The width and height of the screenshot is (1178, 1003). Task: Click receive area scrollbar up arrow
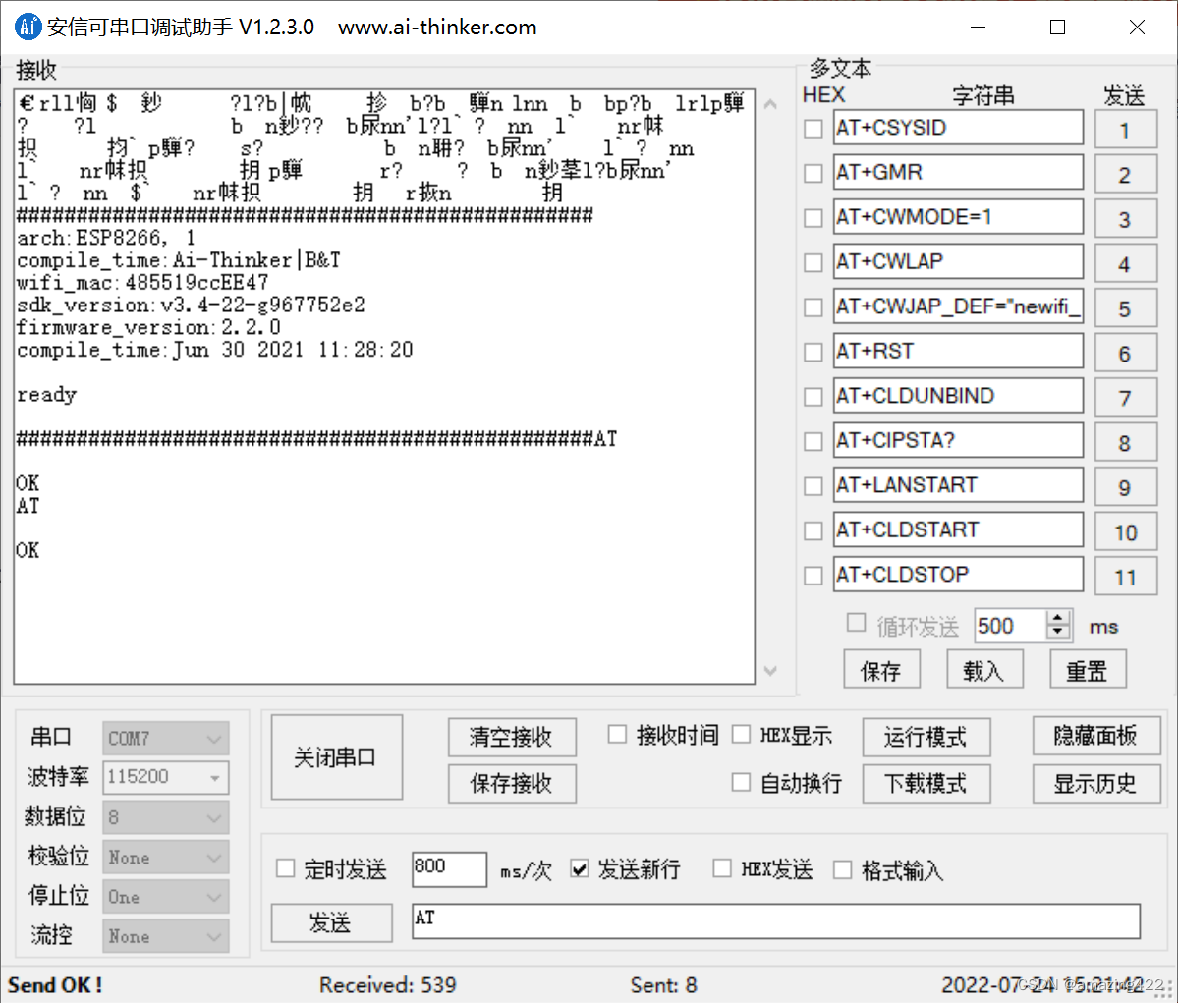(771, 104)
